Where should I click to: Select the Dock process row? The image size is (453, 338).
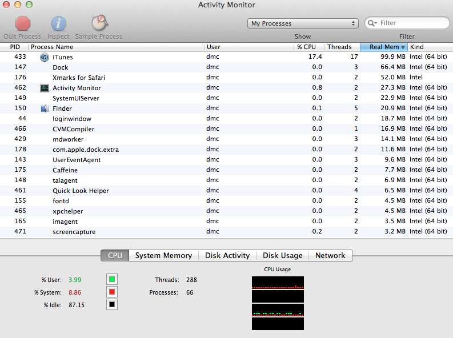tap(226, 67)
